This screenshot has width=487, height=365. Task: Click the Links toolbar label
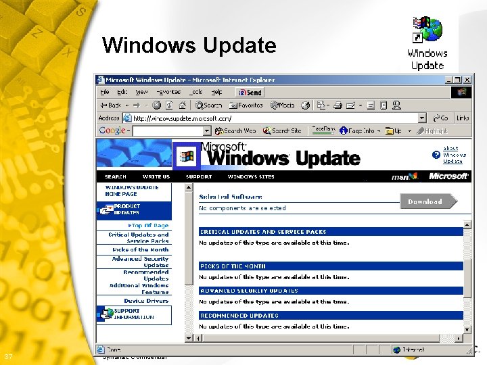[463, 118]
